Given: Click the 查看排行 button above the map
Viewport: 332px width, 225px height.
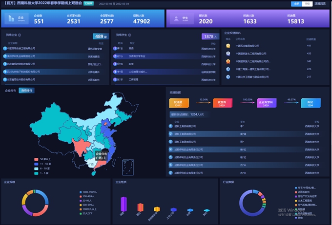Looking at the screenshot, I should point(27,91).
